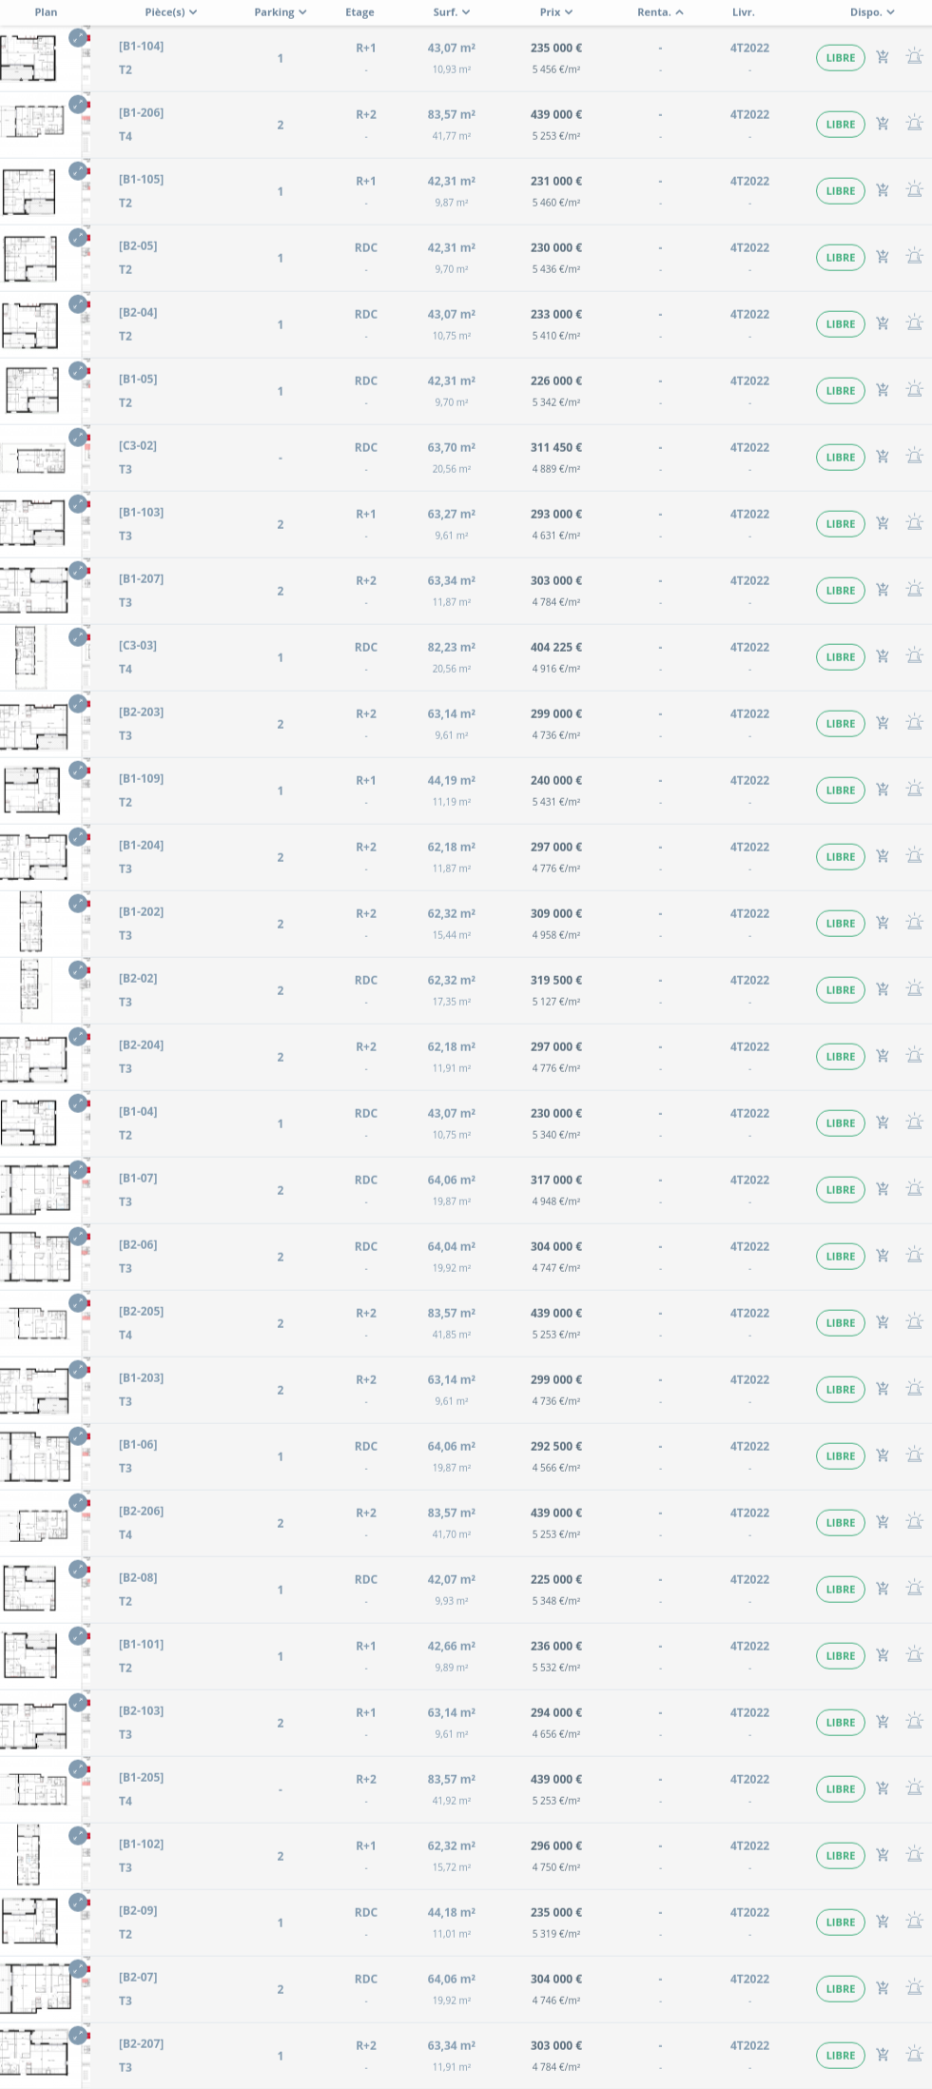Click the cart icon for lot B1-104

pyautogui.click(x=883, y=57)
